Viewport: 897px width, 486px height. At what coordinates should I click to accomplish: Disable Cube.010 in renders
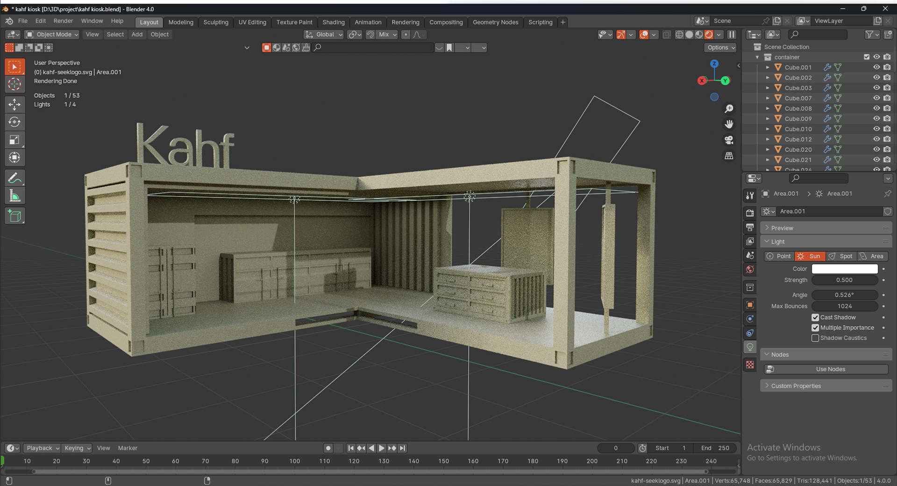coord(887,129)
